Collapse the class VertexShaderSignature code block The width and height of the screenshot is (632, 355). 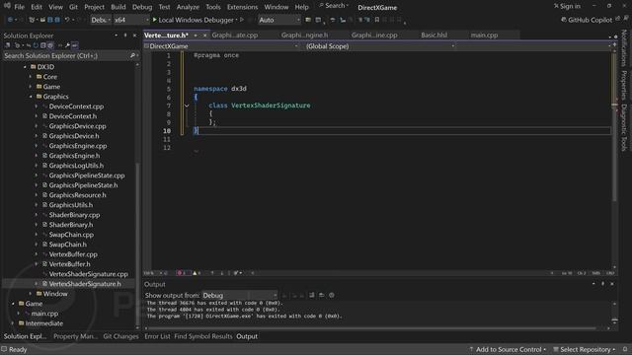[187, 106]
